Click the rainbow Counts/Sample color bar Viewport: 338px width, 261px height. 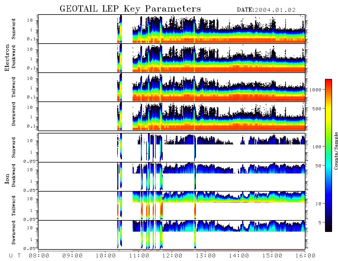[329, 156]
